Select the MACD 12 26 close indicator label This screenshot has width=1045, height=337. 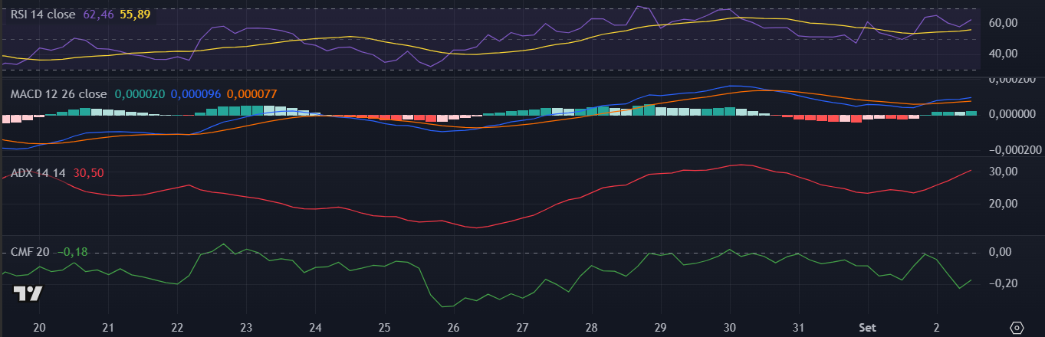(58, 93)
